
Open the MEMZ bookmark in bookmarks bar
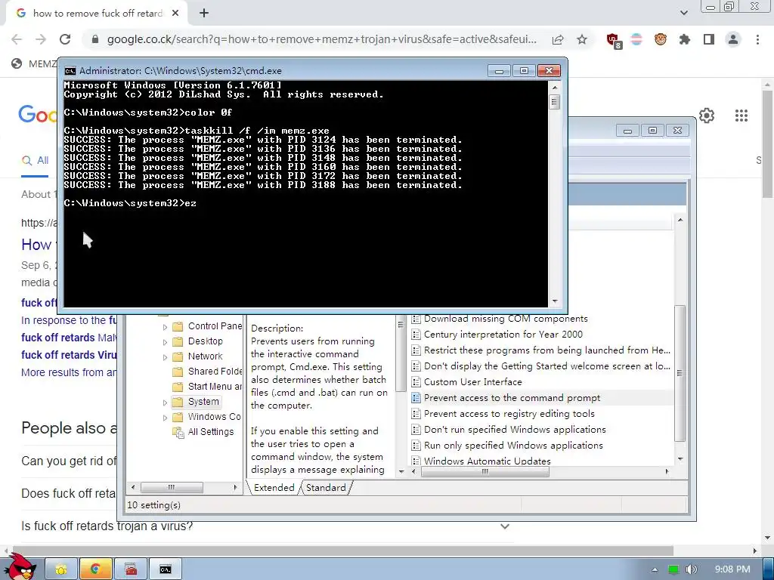click(x=34, y=63)
